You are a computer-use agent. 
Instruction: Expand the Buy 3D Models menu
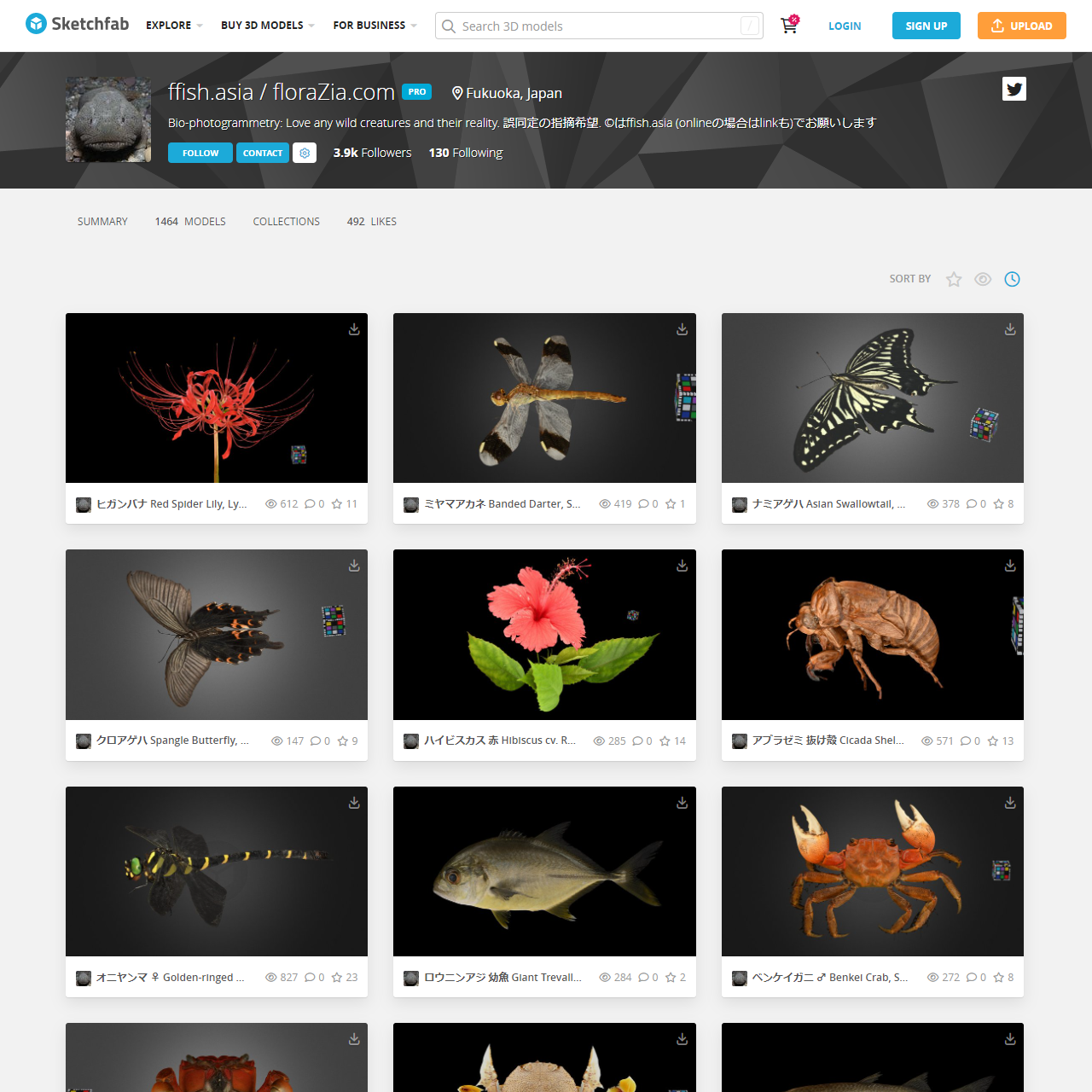(267, 26)
